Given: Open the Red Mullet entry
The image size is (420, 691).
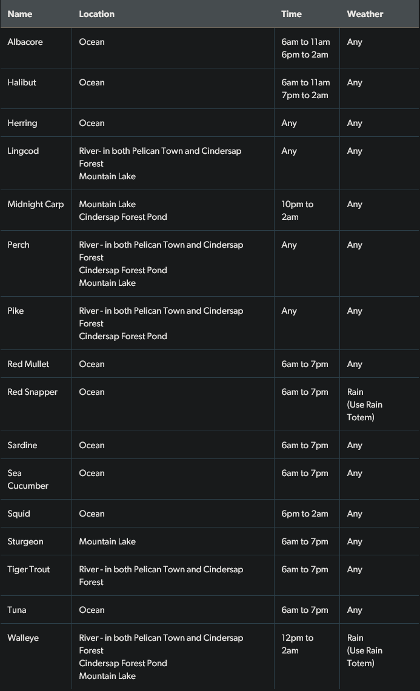Looking at the screenshot, I should 28,364.
